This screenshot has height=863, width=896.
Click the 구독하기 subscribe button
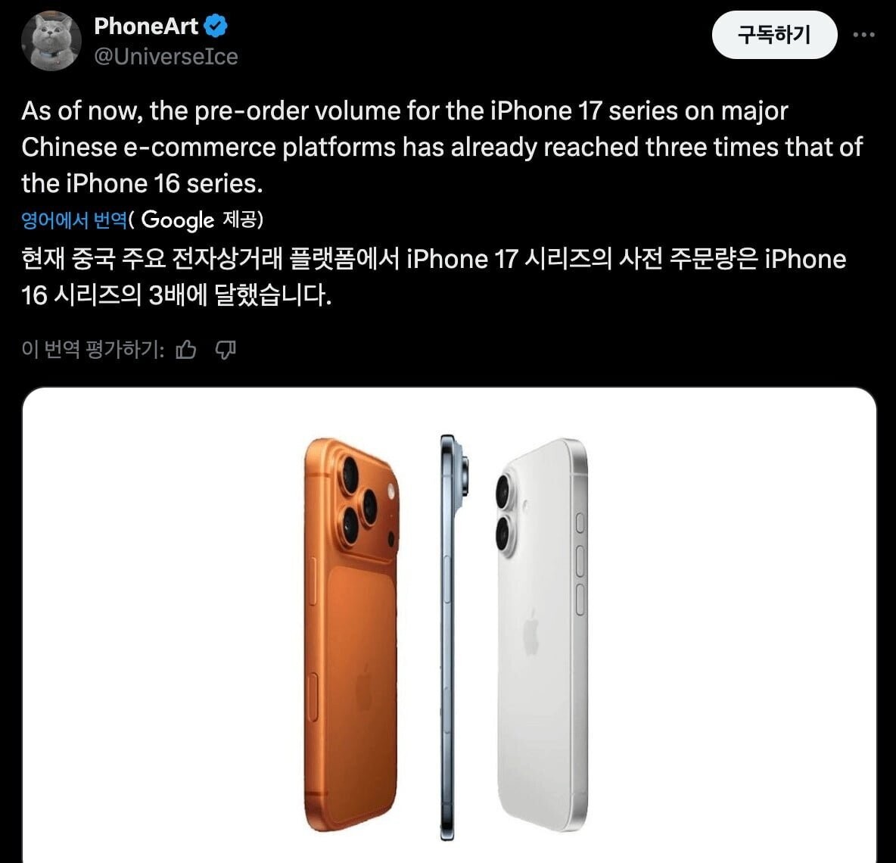click(774, 35)
